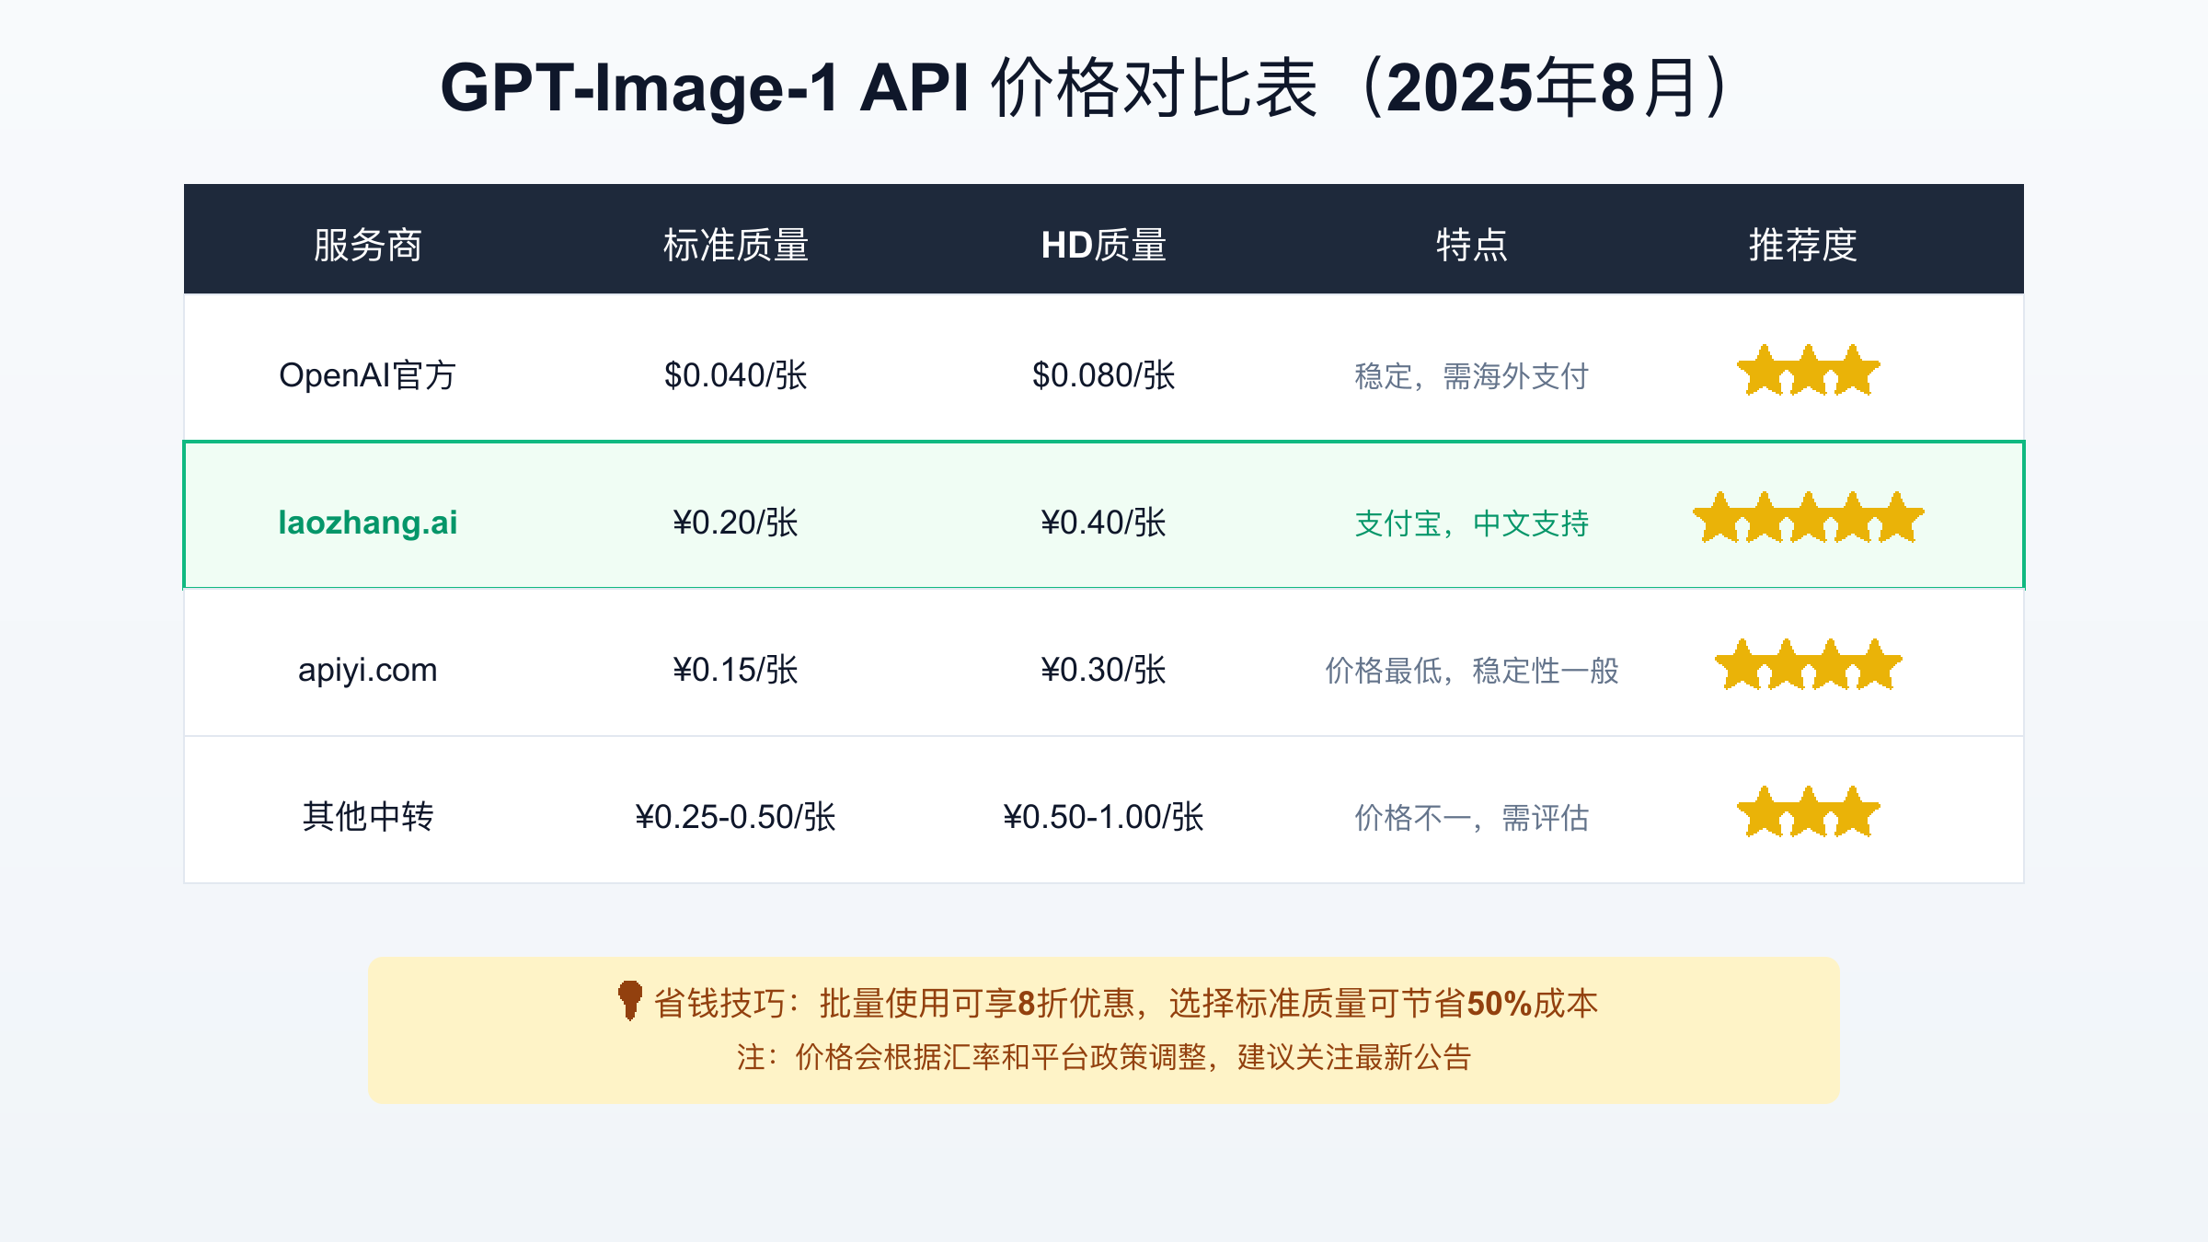Screen dimensions: 2208x1242
Task: Select the 其他中转 provider cell
Action: click(x=368, y=817)
